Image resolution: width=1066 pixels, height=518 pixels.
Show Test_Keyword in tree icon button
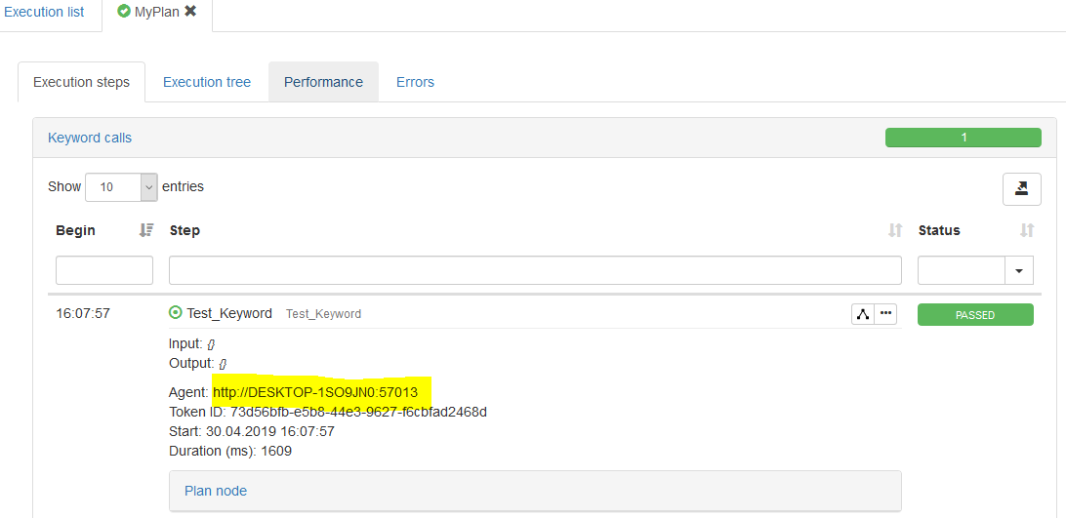tap(863, 314)
